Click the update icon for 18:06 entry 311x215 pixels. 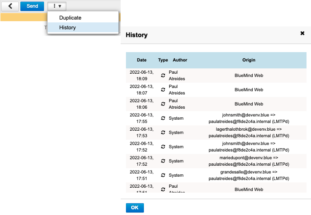[x=163, y=104]
